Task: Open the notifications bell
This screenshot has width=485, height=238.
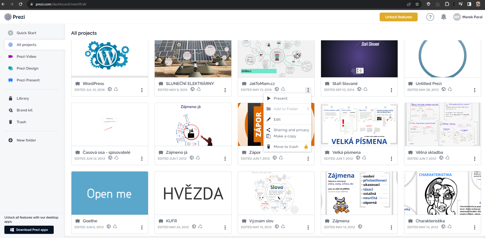Action: point(443,17)
